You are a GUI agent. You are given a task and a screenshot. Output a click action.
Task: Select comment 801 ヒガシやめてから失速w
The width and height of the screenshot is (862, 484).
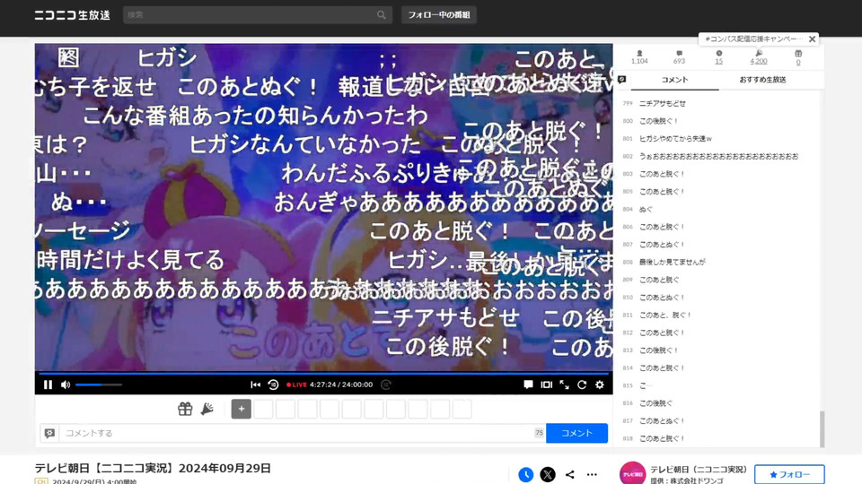click(675, 138)
